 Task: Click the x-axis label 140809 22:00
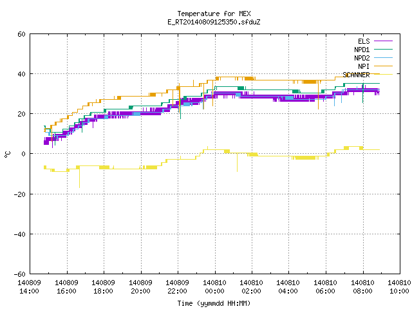178,287
